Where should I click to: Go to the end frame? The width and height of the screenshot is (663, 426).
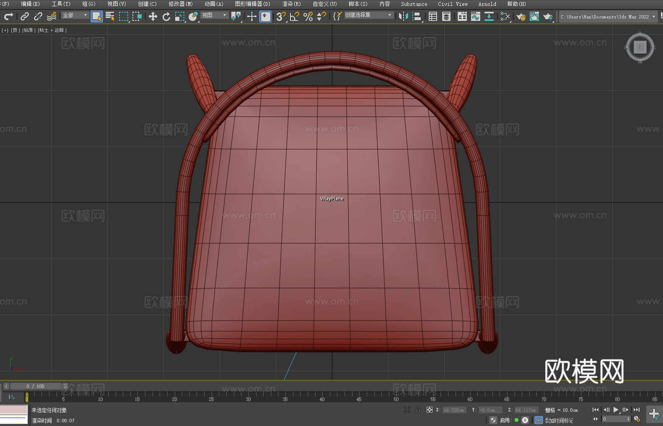637,410
